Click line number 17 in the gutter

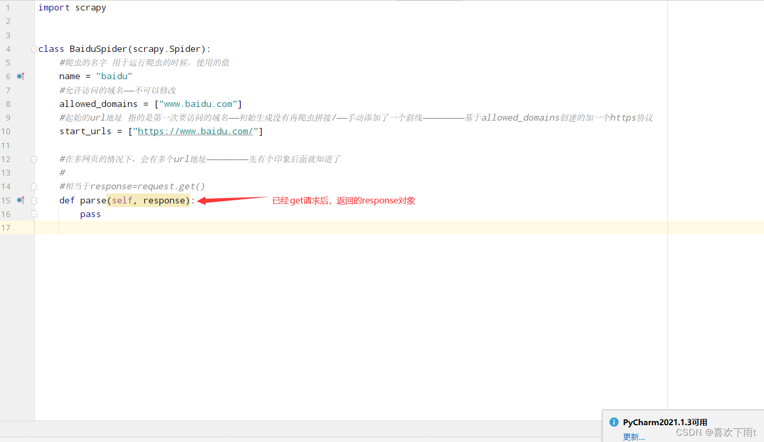click(x=6, y=228)
